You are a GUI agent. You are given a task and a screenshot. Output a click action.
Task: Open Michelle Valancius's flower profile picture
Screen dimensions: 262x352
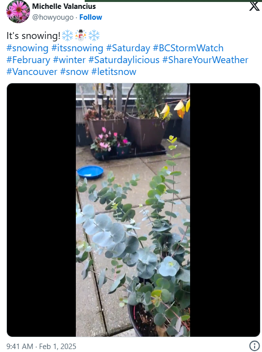(18, 11)
